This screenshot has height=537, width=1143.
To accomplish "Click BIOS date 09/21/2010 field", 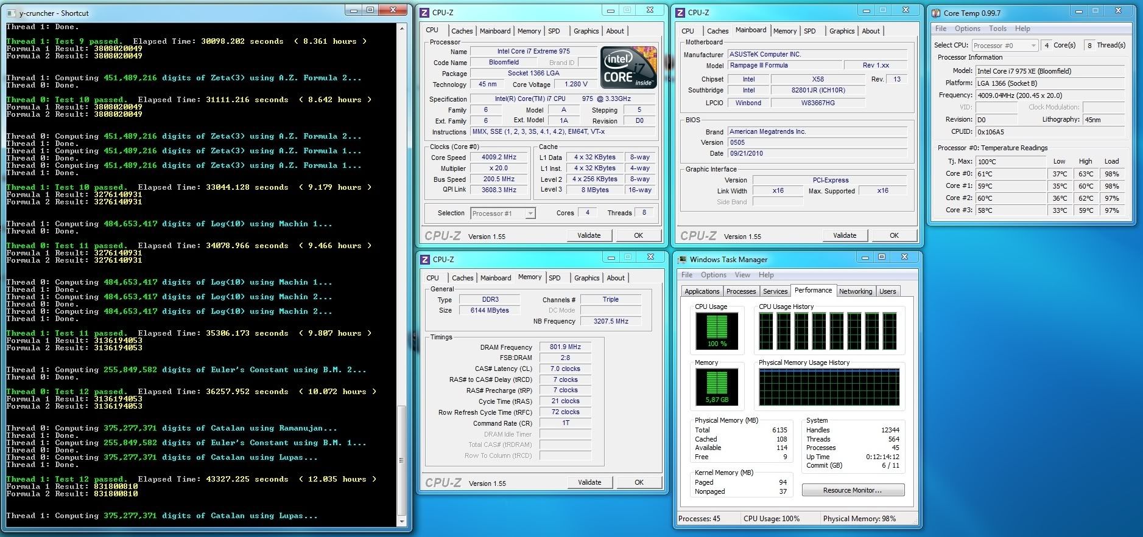I will pos(818,153).
